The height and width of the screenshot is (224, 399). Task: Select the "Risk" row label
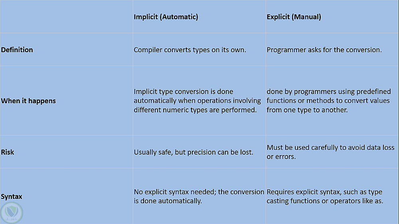pos(8,152)
